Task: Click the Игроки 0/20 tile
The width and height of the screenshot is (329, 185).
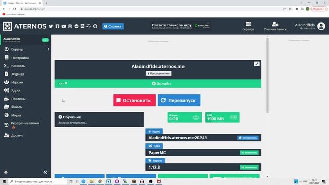Action: (x=184, y=117)
